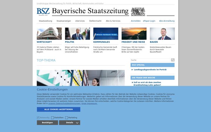Open the Kommunales street sign thumbnail

[x=106, y=34]
